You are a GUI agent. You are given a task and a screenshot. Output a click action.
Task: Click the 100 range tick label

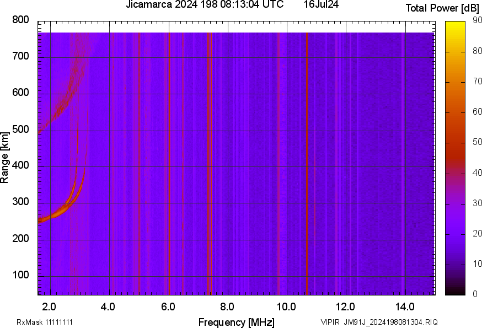[22, 274]
